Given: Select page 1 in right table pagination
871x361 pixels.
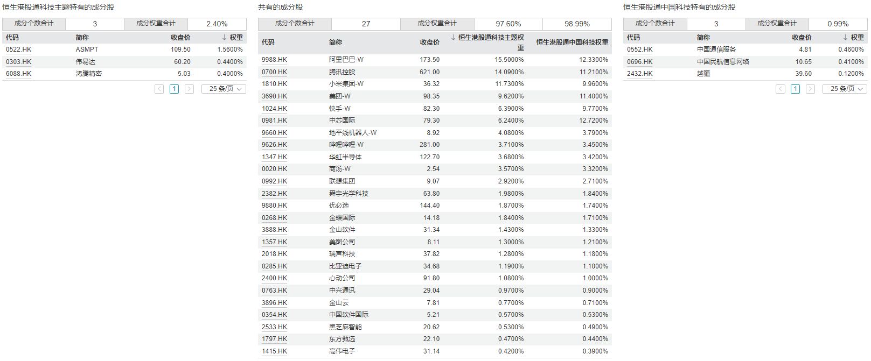Looking at the screenshot, I should click(x=795, y=89).
